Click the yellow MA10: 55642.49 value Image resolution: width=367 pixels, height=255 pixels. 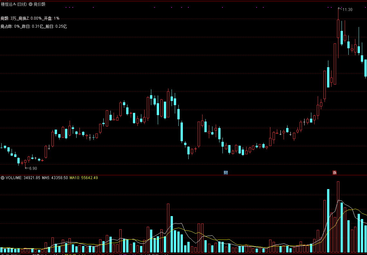click(84, 178)
